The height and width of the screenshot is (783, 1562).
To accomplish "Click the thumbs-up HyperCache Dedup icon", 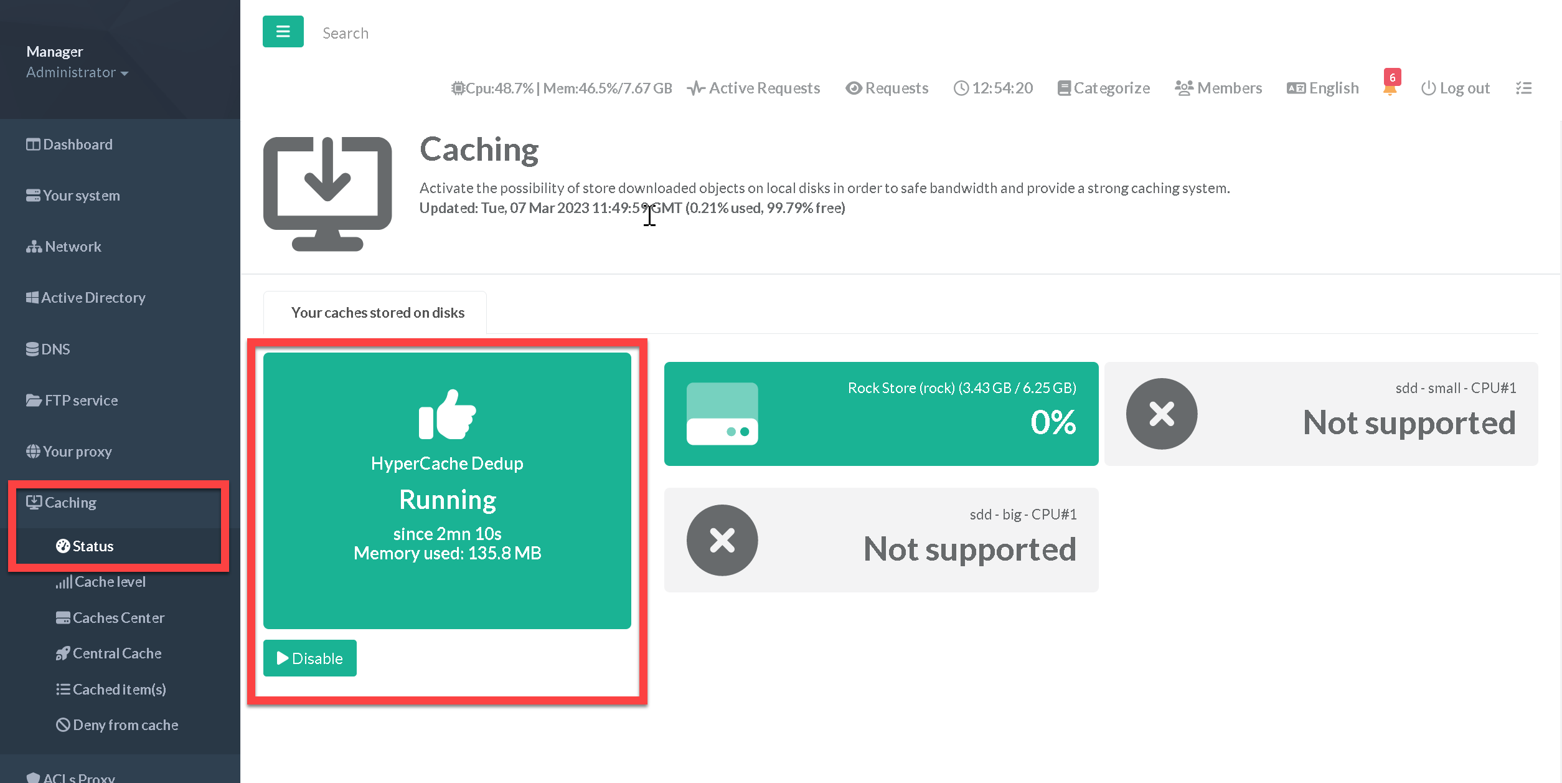I will (x=447, y=414).
